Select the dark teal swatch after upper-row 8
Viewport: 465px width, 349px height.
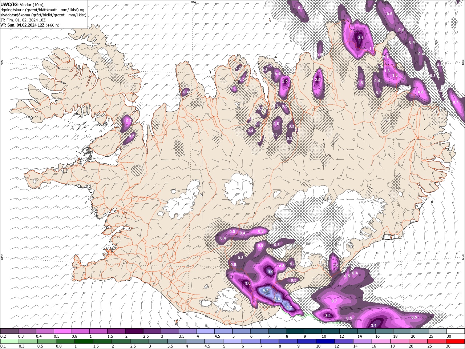[x=295, y=331]
